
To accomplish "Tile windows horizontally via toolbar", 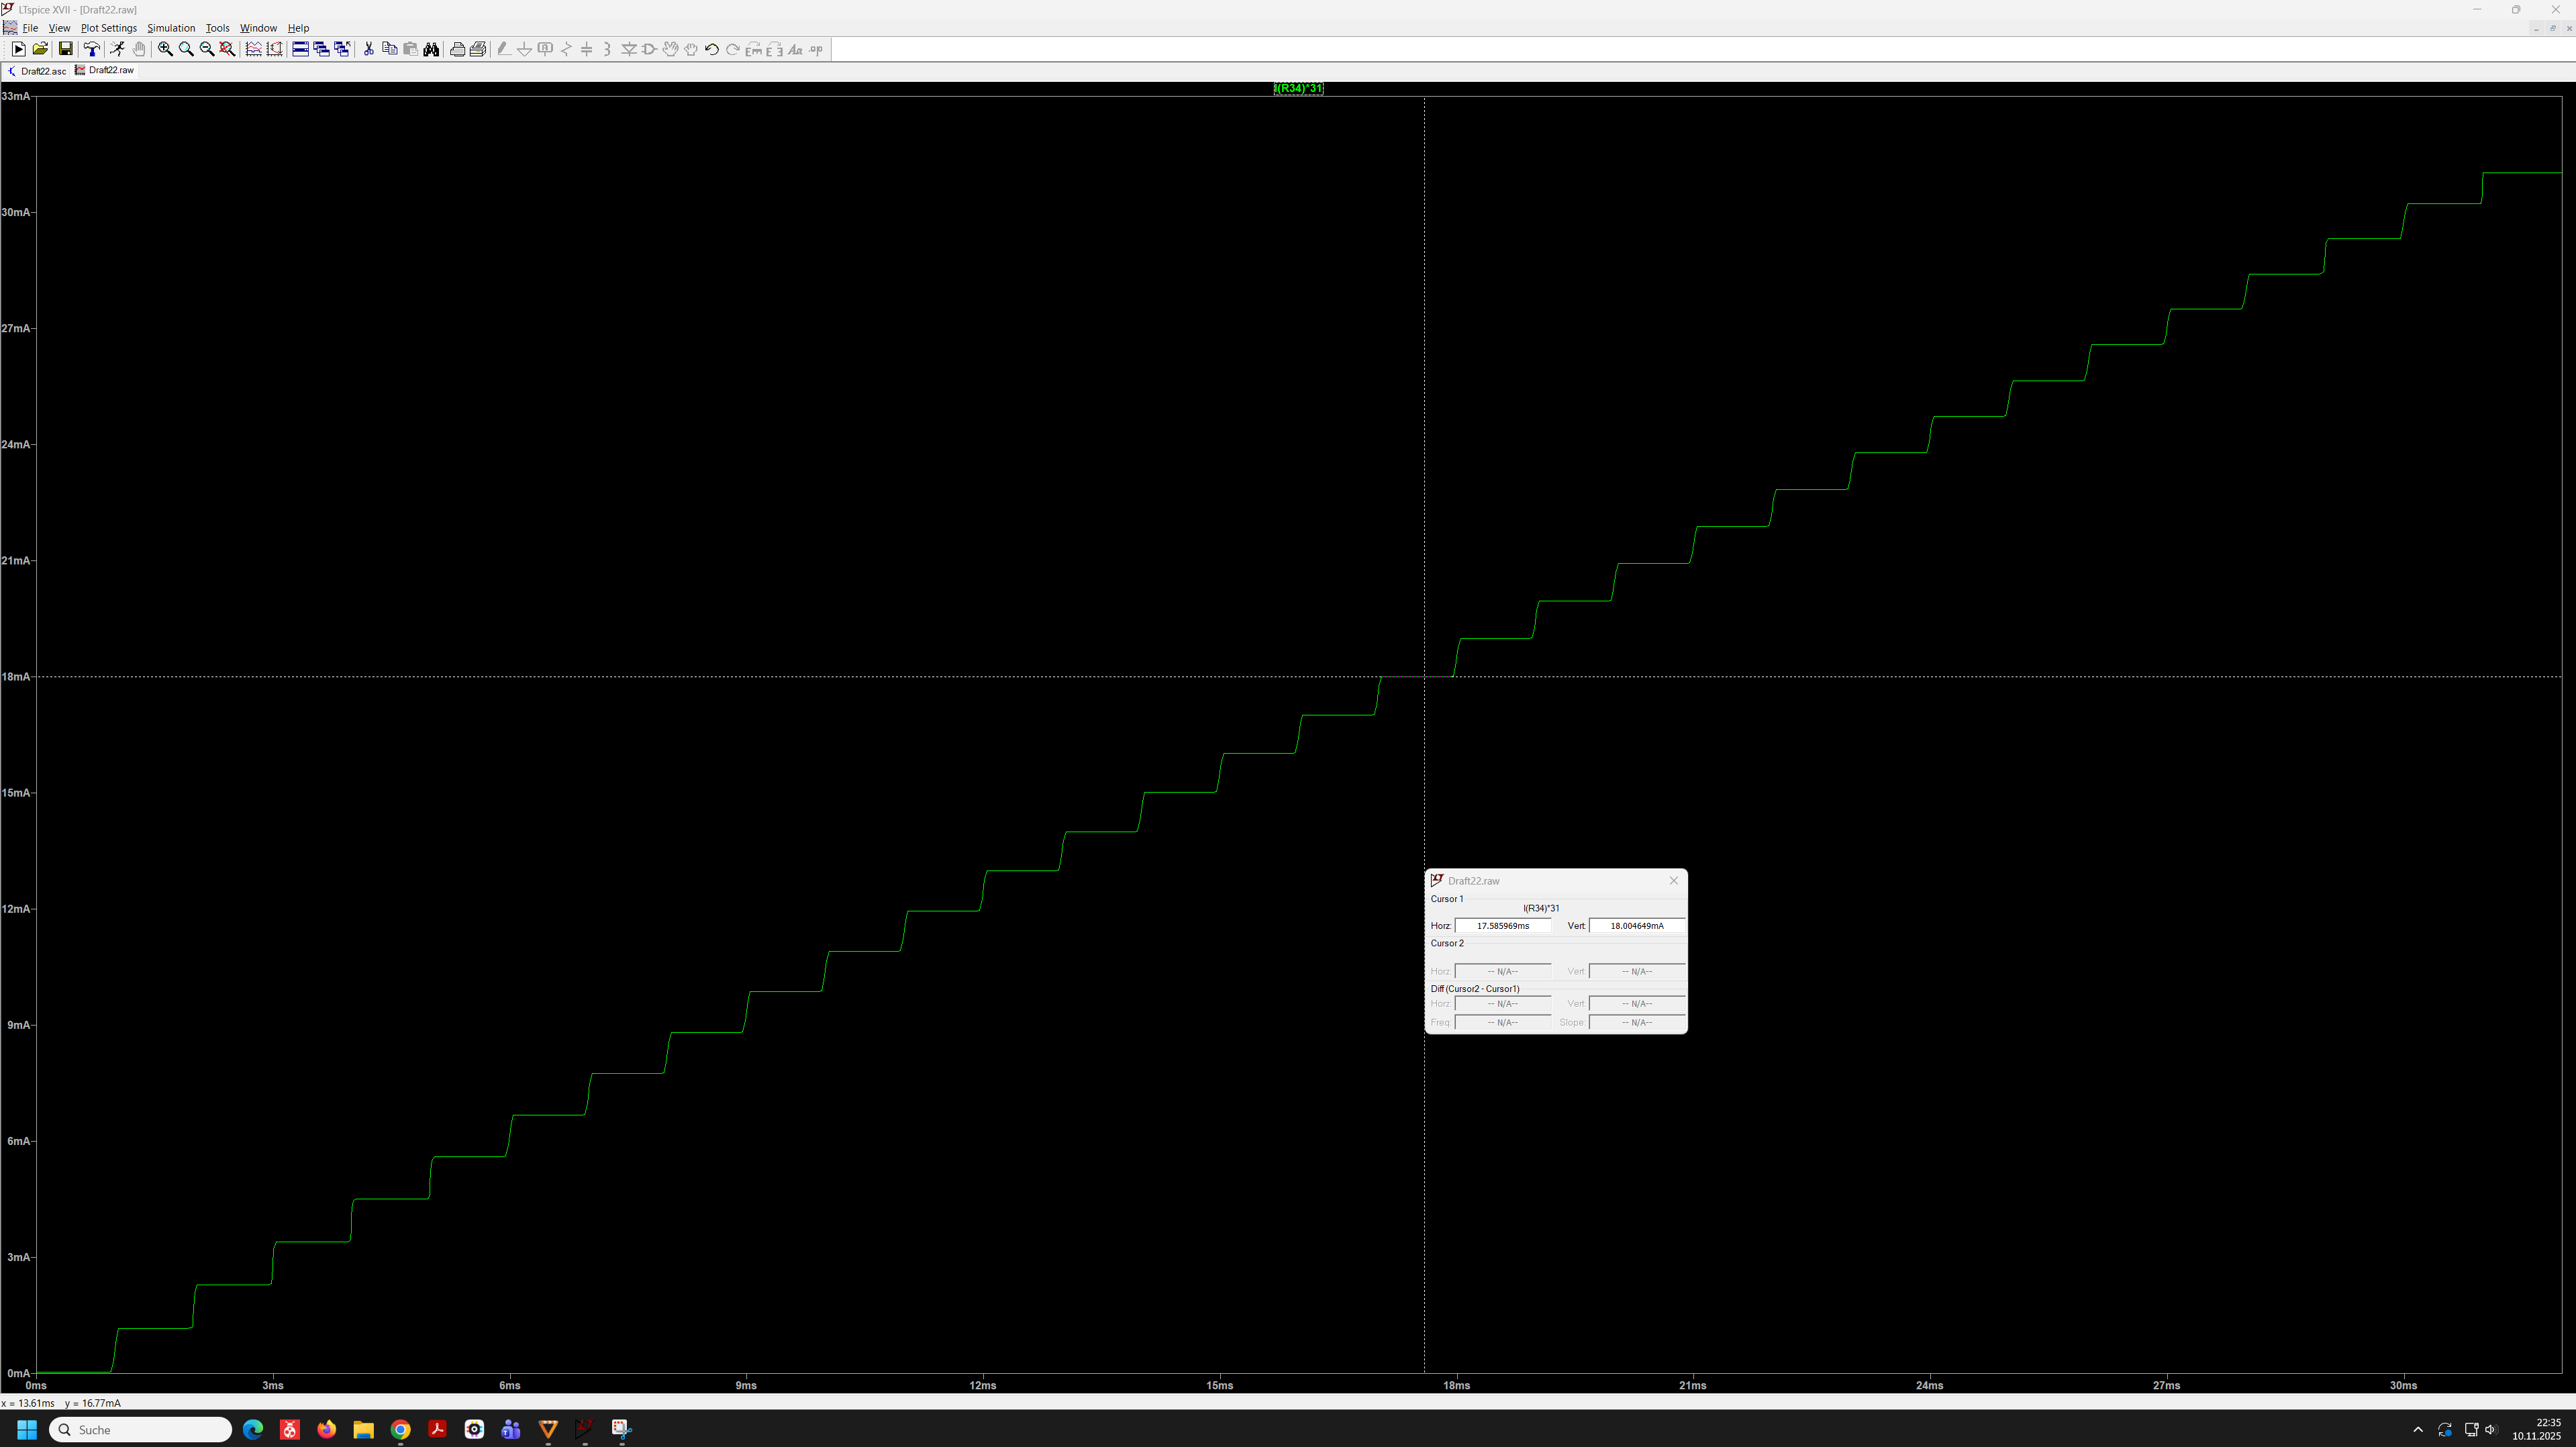I will (300, 49).
